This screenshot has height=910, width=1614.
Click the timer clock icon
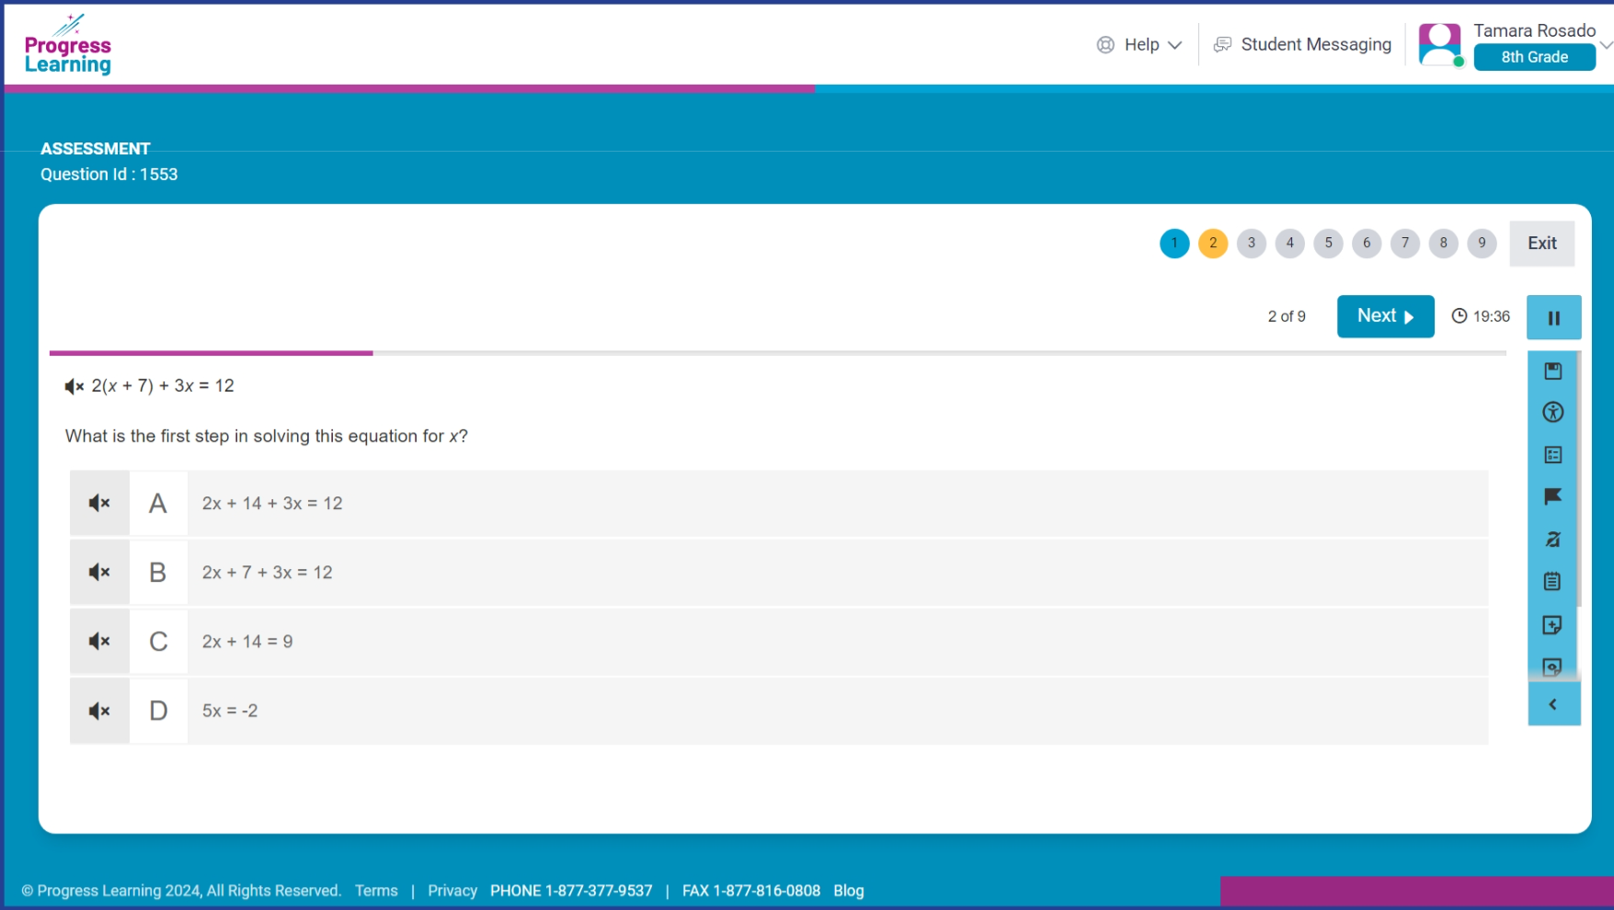1459,316
